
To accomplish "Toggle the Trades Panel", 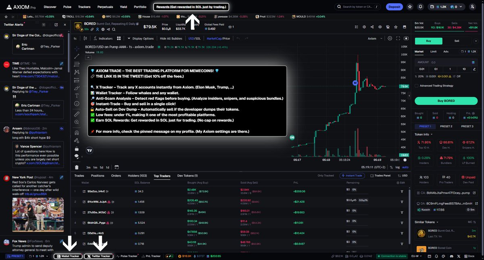I will [380, 176].
